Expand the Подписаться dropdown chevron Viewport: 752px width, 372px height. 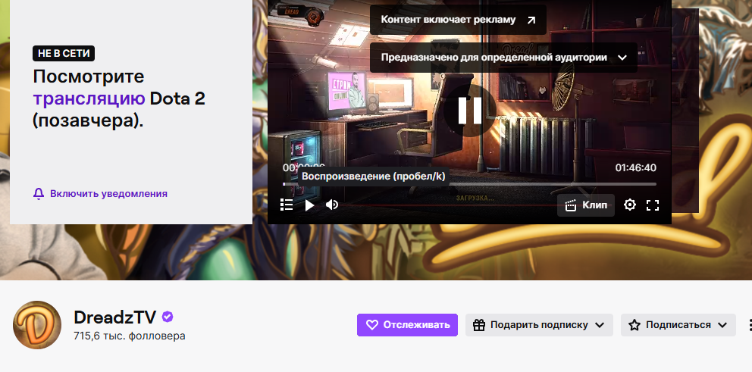tap(722, 325)
